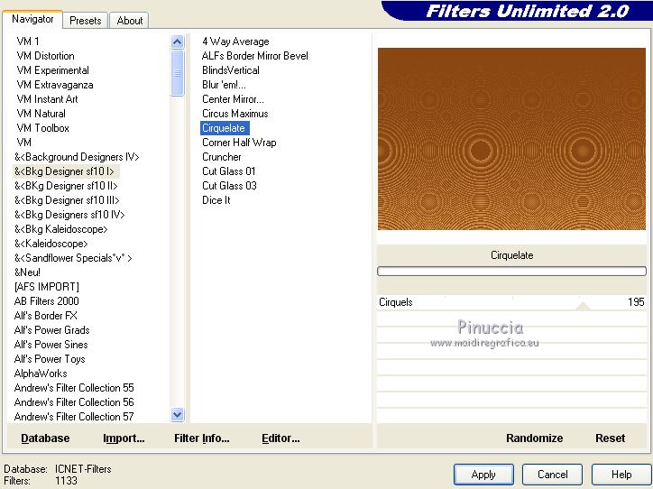Select the VM Distortion category
The width and height of the screenshot is (653, 489).
click(x=45, y=56)
